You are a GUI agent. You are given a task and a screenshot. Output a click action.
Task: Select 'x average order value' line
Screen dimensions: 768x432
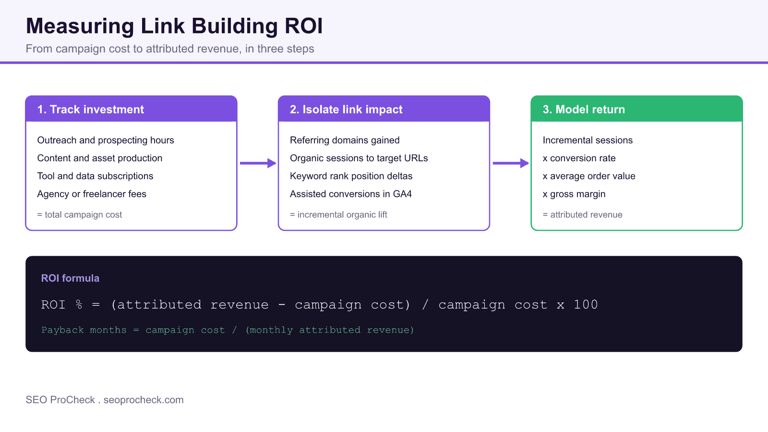589,176
